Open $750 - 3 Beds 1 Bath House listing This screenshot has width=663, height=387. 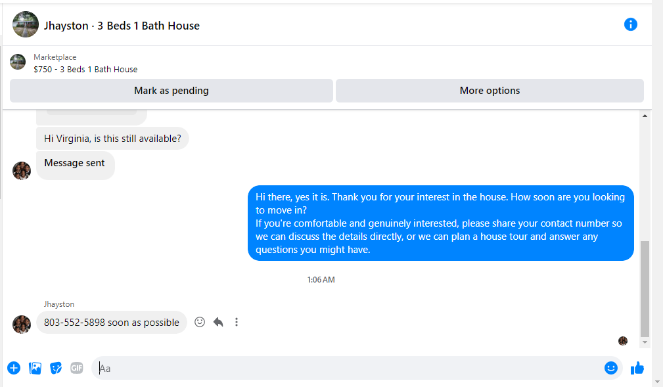click(85, 70)
